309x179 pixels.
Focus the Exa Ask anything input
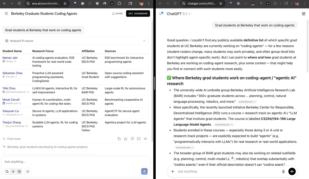(76, 162)
